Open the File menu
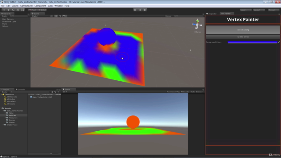281x158 pixels. (x=3, y=6)
